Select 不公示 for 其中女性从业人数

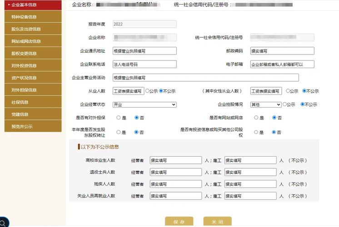[x=304, y=91]
